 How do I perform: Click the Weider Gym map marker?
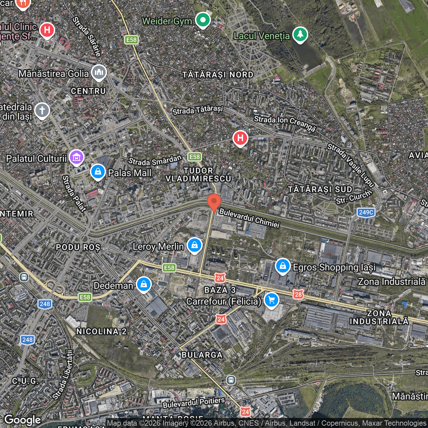(203, 20)
